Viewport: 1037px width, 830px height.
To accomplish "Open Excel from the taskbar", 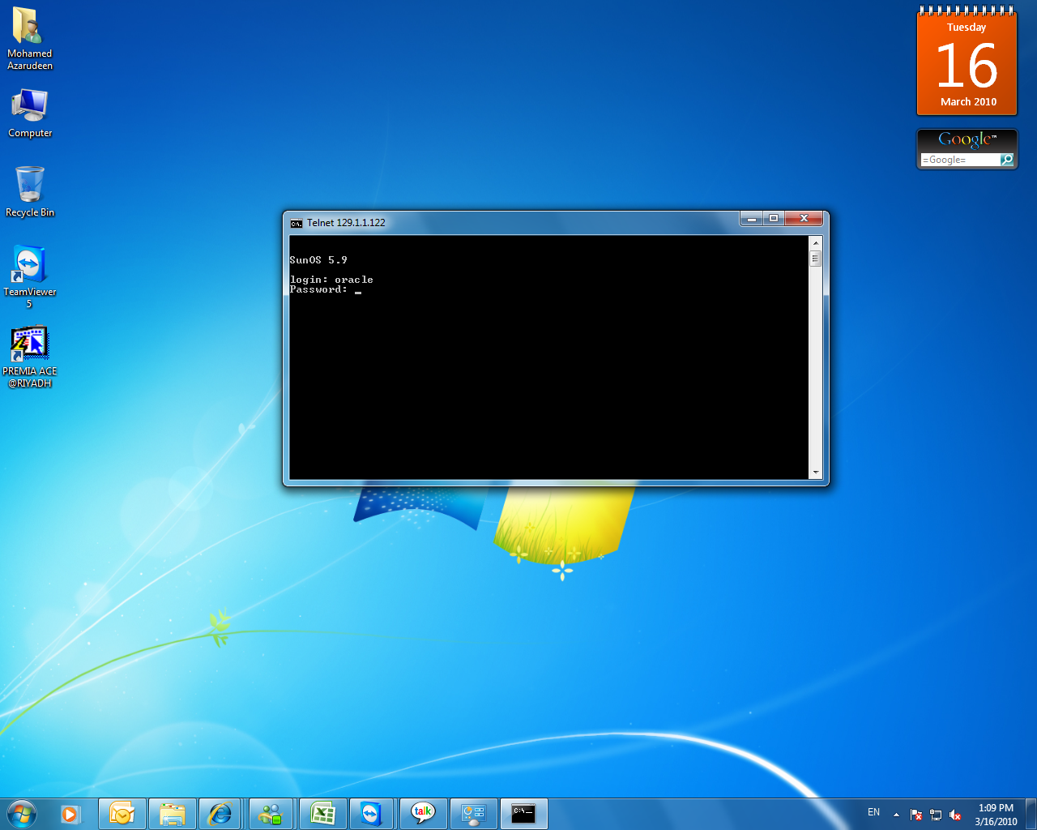I will click(x=322, y=814).
